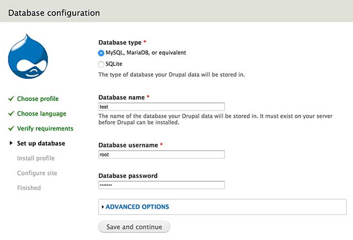Focus the Database name field
The width and height of the screenshot is (353, 240).
pos(161,107)
